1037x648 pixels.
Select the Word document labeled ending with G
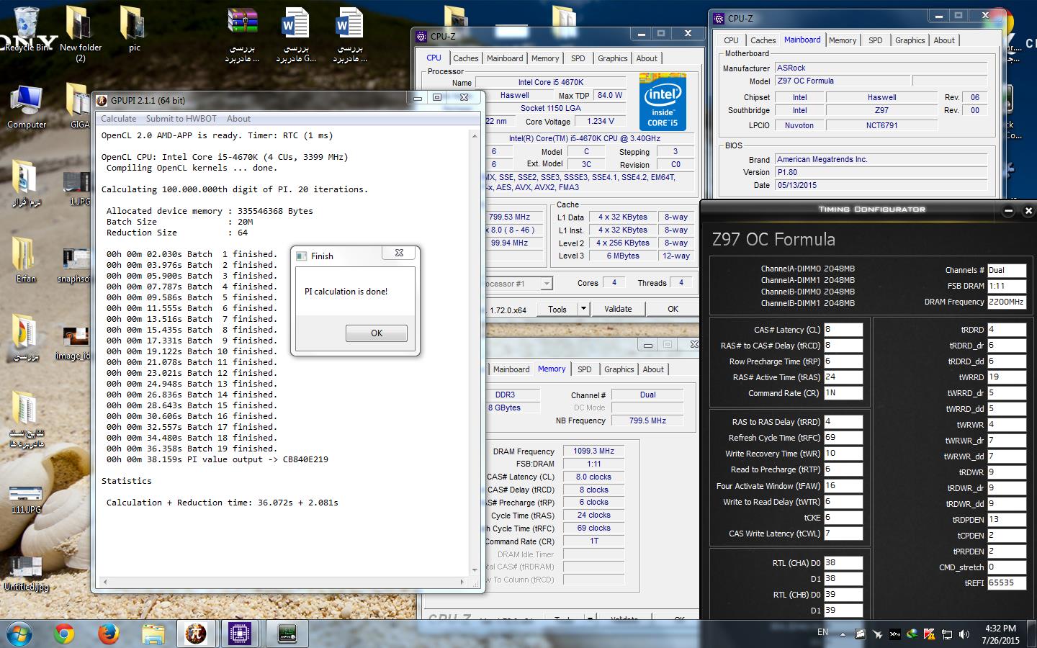(296, 35)
